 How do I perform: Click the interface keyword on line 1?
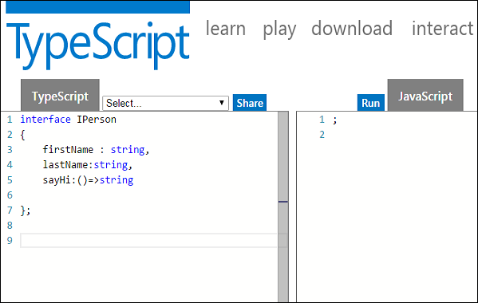[45, 120]
